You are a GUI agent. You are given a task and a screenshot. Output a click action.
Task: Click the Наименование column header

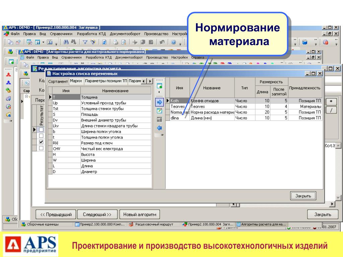point(116,91)
